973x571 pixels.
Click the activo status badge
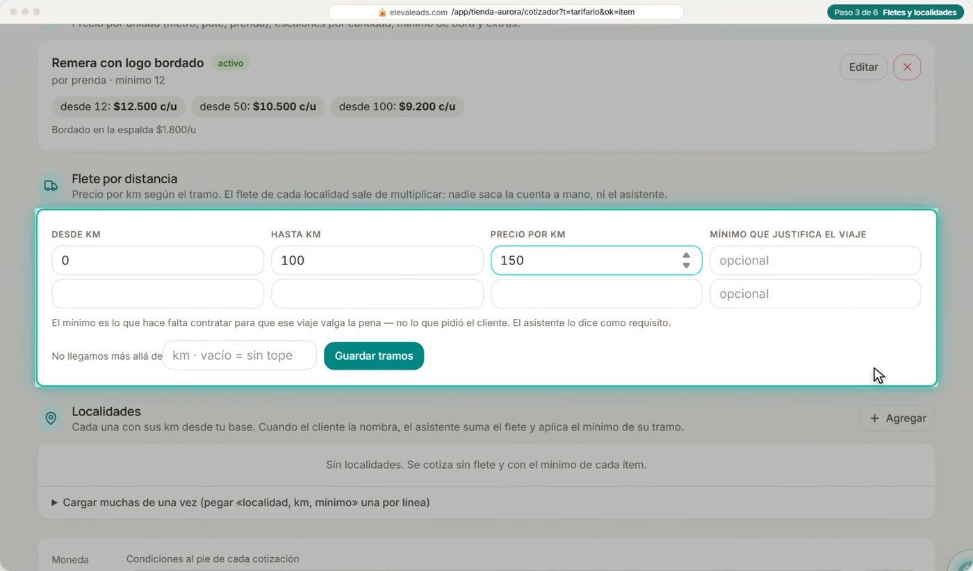pos(231,63)
